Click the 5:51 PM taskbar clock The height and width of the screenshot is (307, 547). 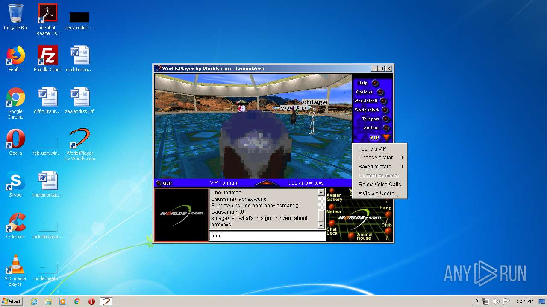coord(525,301)
